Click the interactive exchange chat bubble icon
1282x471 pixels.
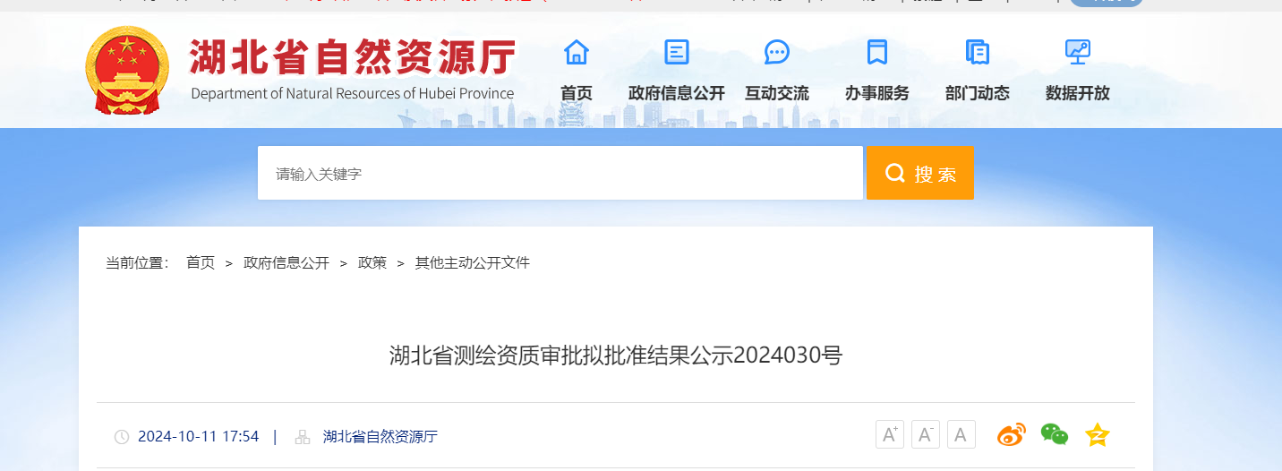777,52
